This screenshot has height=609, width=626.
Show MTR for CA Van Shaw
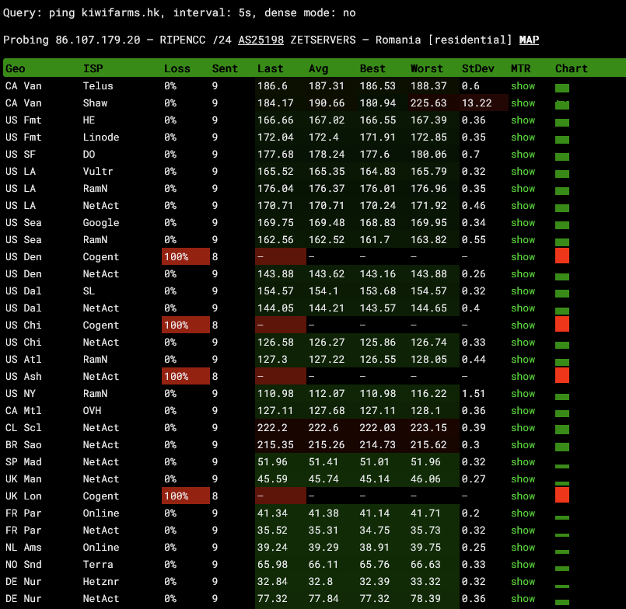(523, 103)
